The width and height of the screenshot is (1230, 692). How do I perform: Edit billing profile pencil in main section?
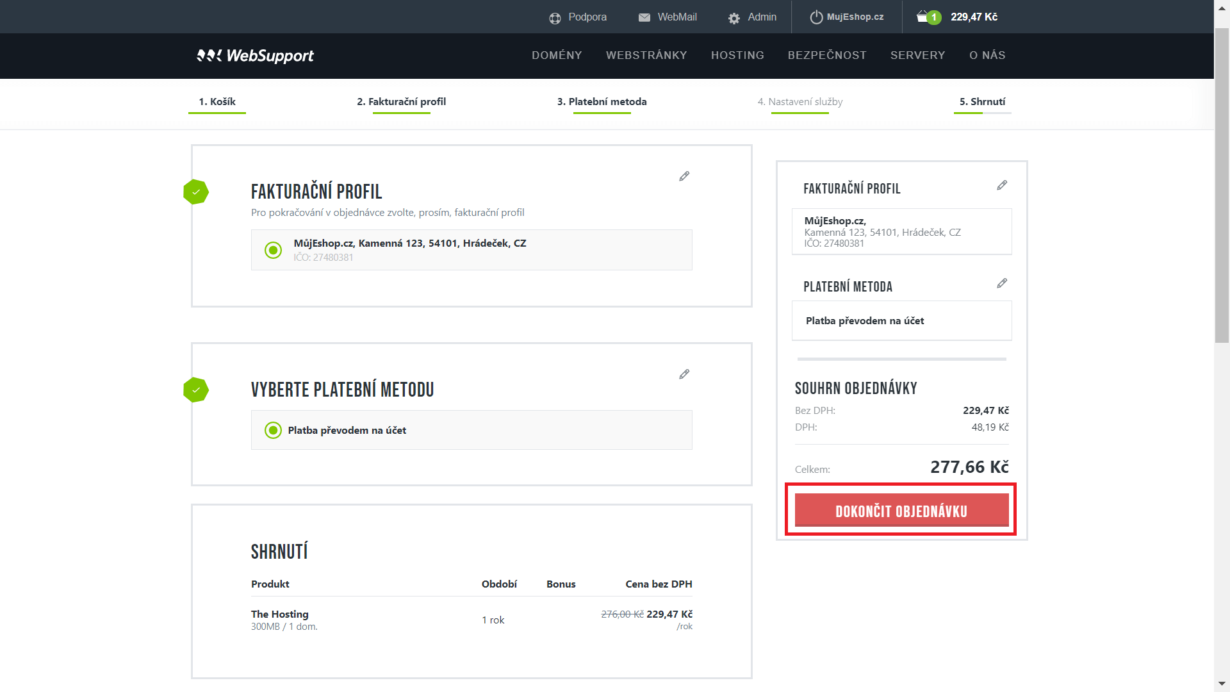coord(684,176)
